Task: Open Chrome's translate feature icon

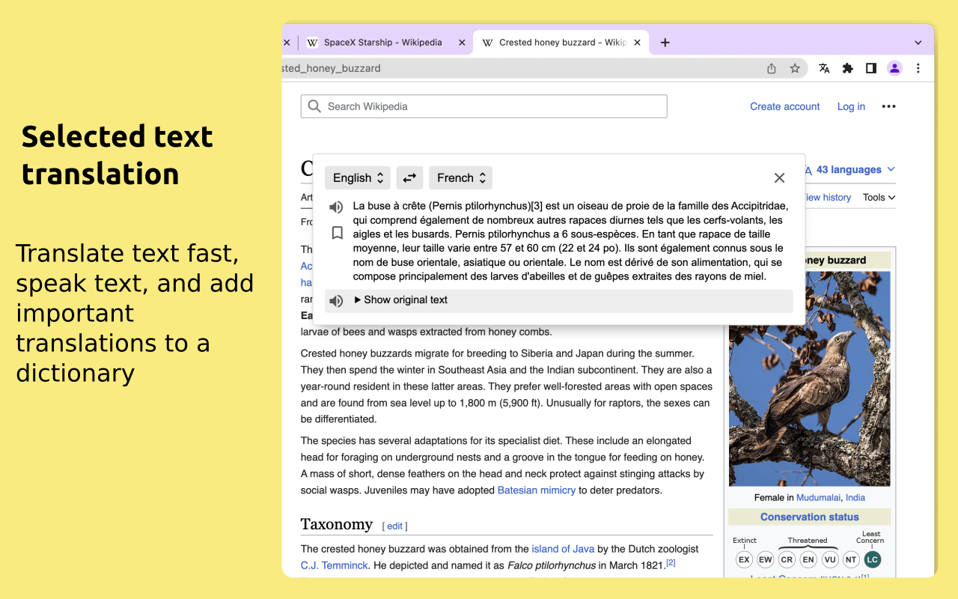Action: tap(824, 68)
